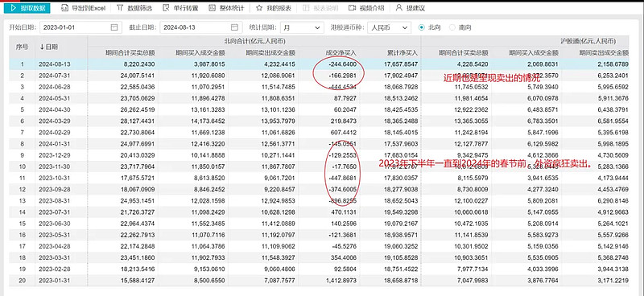Select the row dated 2023-06-30

[319, 223]
